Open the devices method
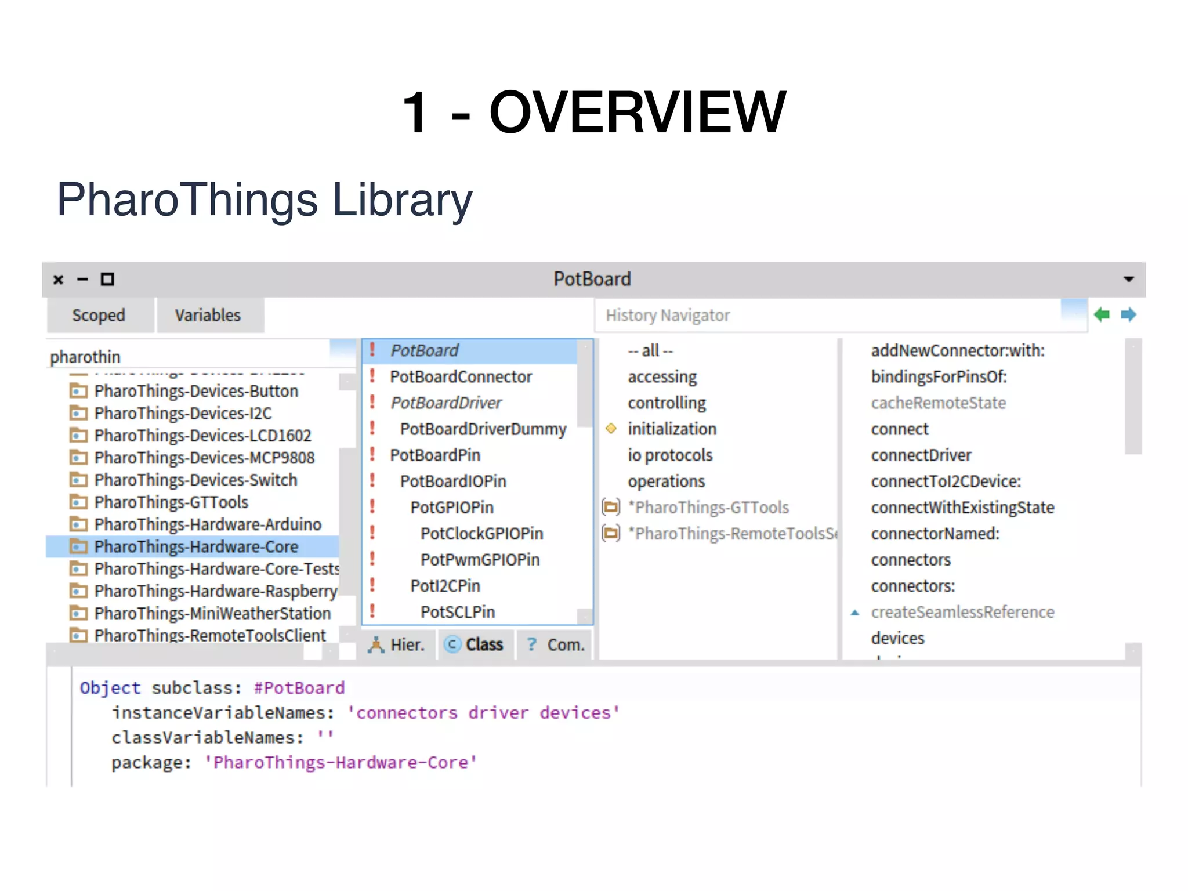This screenshot has width=1188, height=891. pos(897,638)
